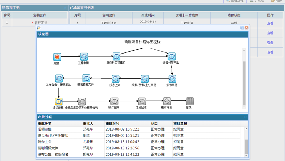Click the 状态 column header
285x161 pixels.
tap(161, 123)
